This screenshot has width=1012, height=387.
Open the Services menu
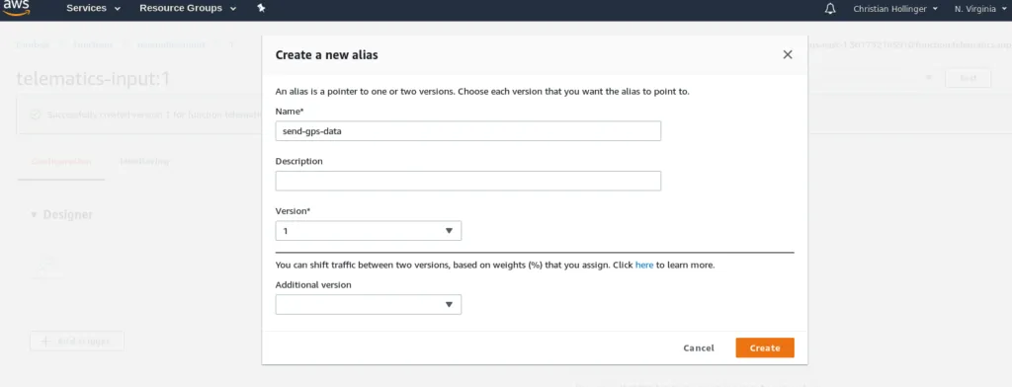pyautogui.click(x=94, y=8)
